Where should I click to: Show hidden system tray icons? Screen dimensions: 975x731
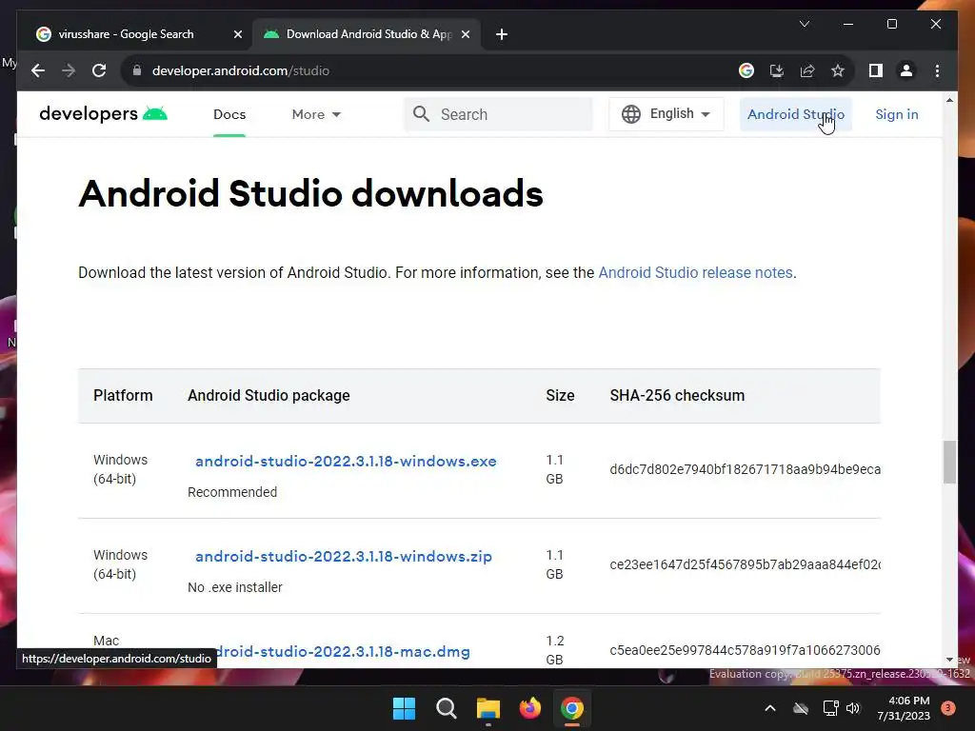pos(769,708)
